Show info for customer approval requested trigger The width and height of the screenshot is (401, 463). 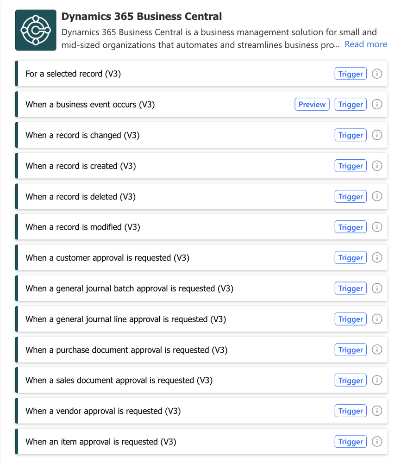[x=377, y=257]
